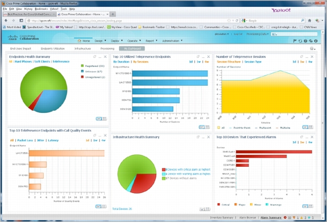Click Firefox home button
The image size is (328, 223).
tap(310, 20)
